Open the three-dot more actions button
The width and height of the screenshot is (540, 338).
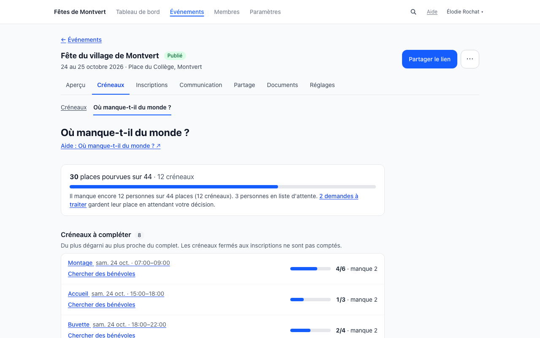pos(470,59)
